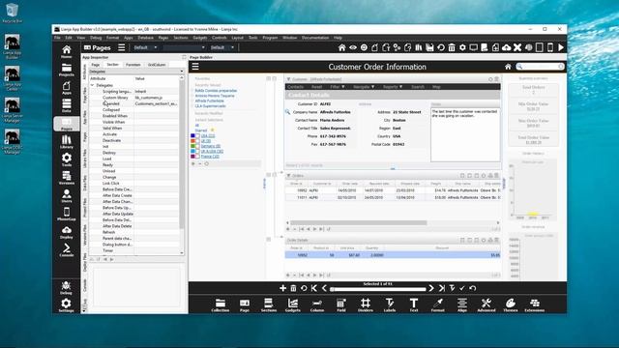The height and width of the screenshot is (348, 619).
Task: Click the Field icon in bottom toolbar
Action: click(341, 305)
